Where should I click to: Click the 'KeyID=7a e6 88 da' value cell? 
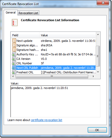point(68,54)
